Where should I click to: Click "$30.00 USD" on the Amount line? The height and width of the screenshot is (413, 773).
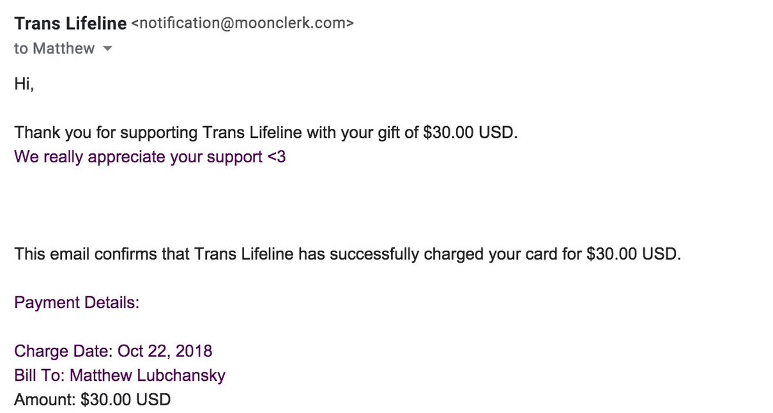click(x=126, y=399)
